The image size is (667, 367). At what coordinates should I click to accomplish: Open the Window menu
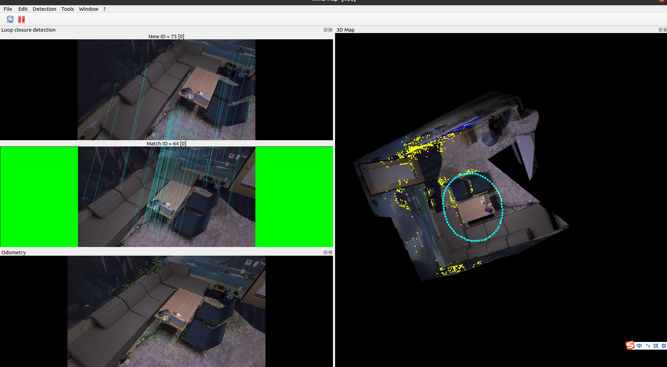tap(88, 9)
